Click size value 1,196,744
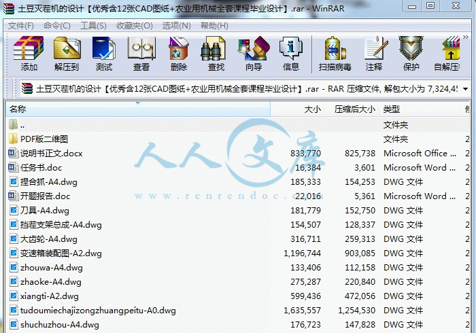 point(302,253)
